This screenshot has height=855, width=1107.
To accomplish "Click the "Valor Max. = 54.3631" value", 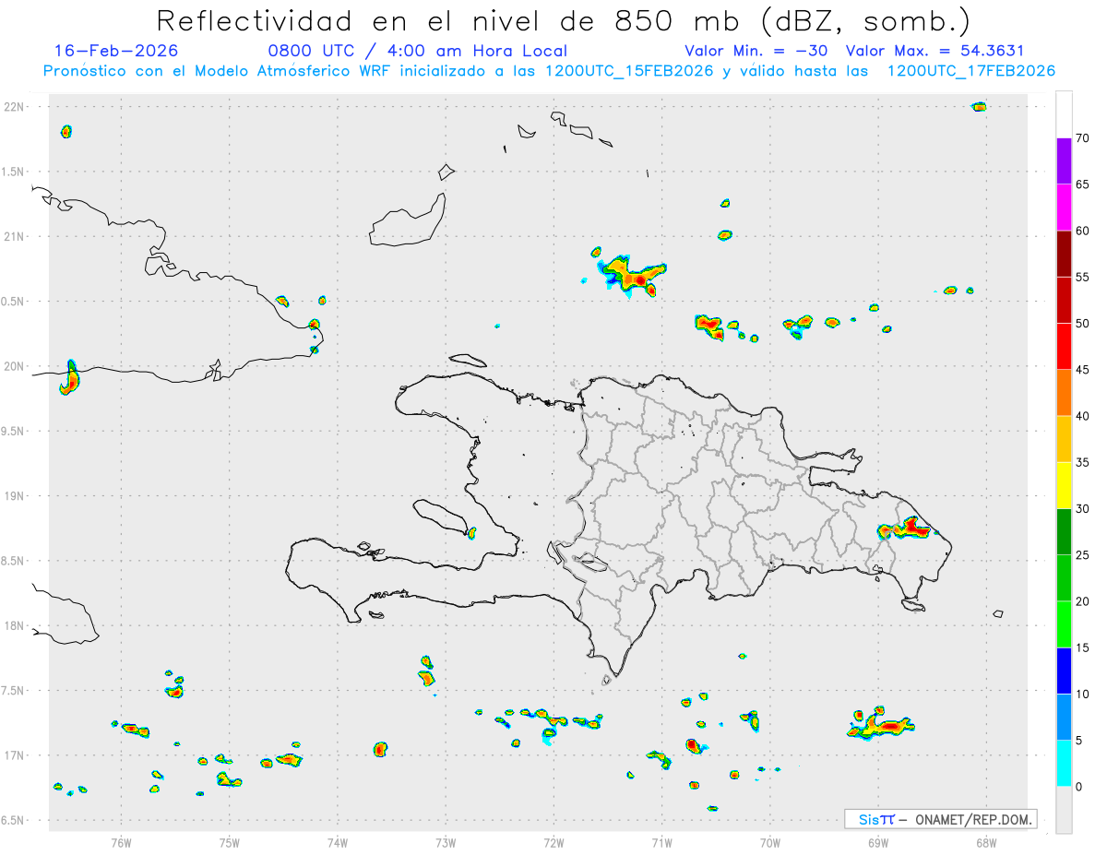I will pos(934,51).
